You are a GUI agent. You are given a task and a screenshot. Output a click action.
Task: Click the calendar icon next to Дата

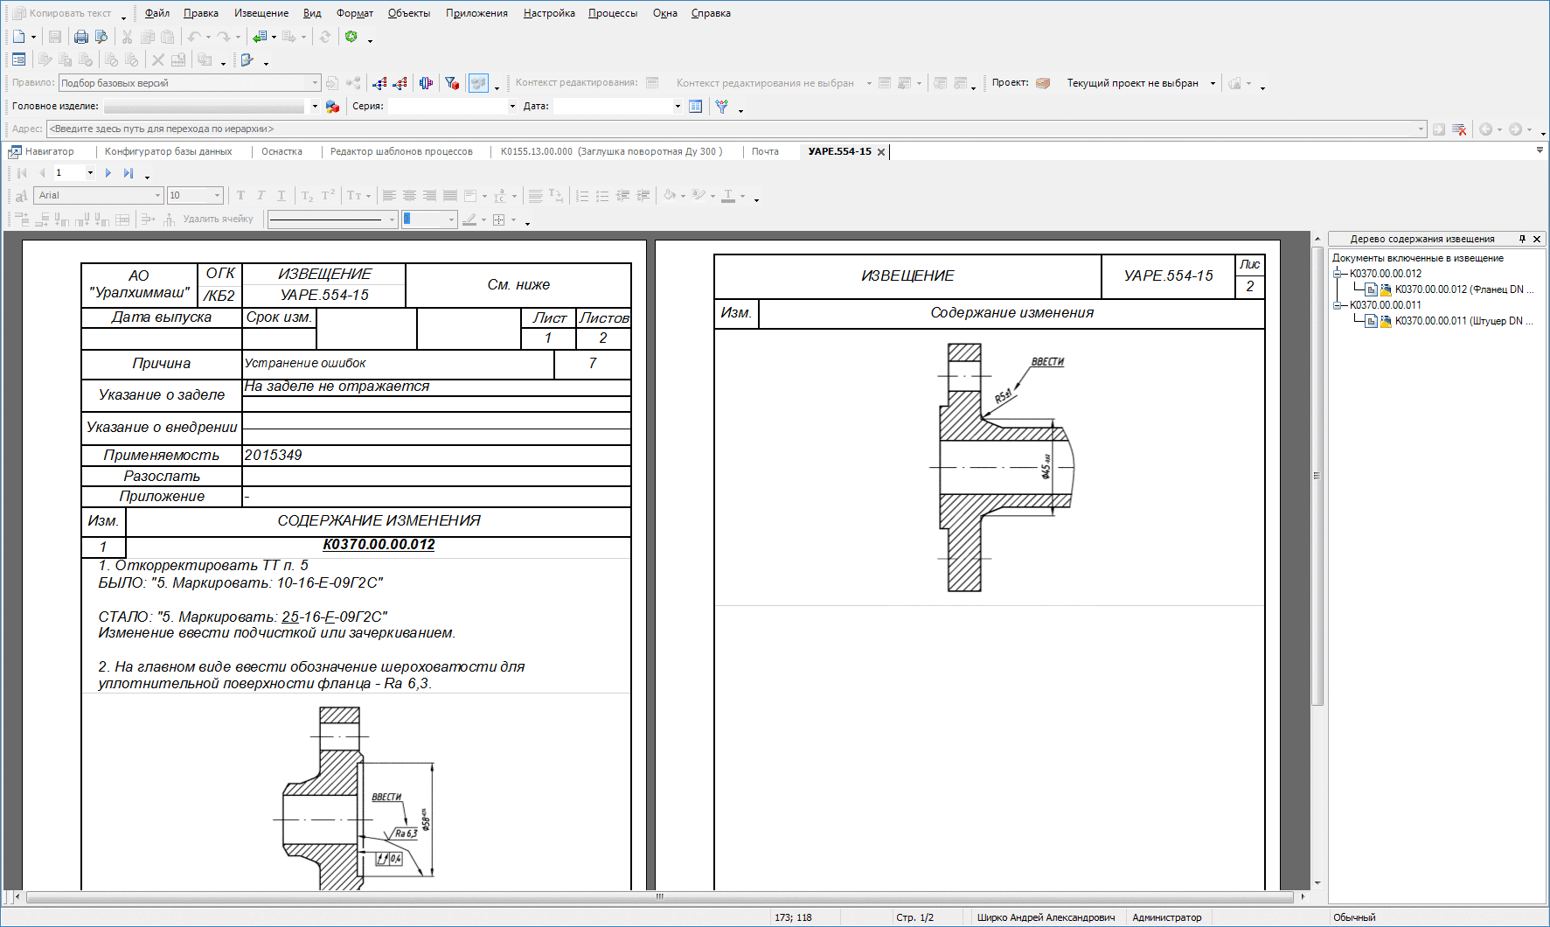point(695,107)
